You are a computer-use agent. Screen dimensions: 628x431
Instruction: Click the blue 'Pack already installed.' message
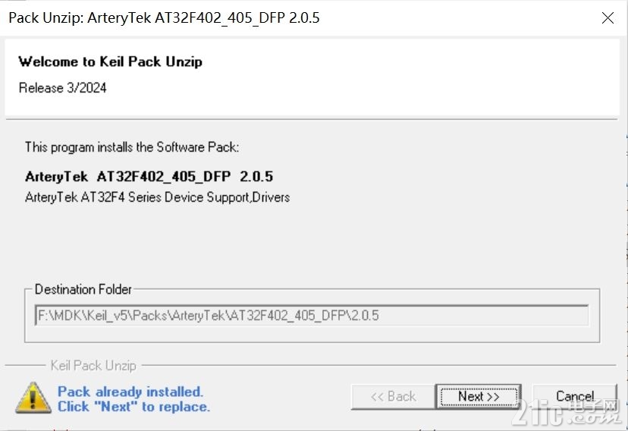pos(130,392)
